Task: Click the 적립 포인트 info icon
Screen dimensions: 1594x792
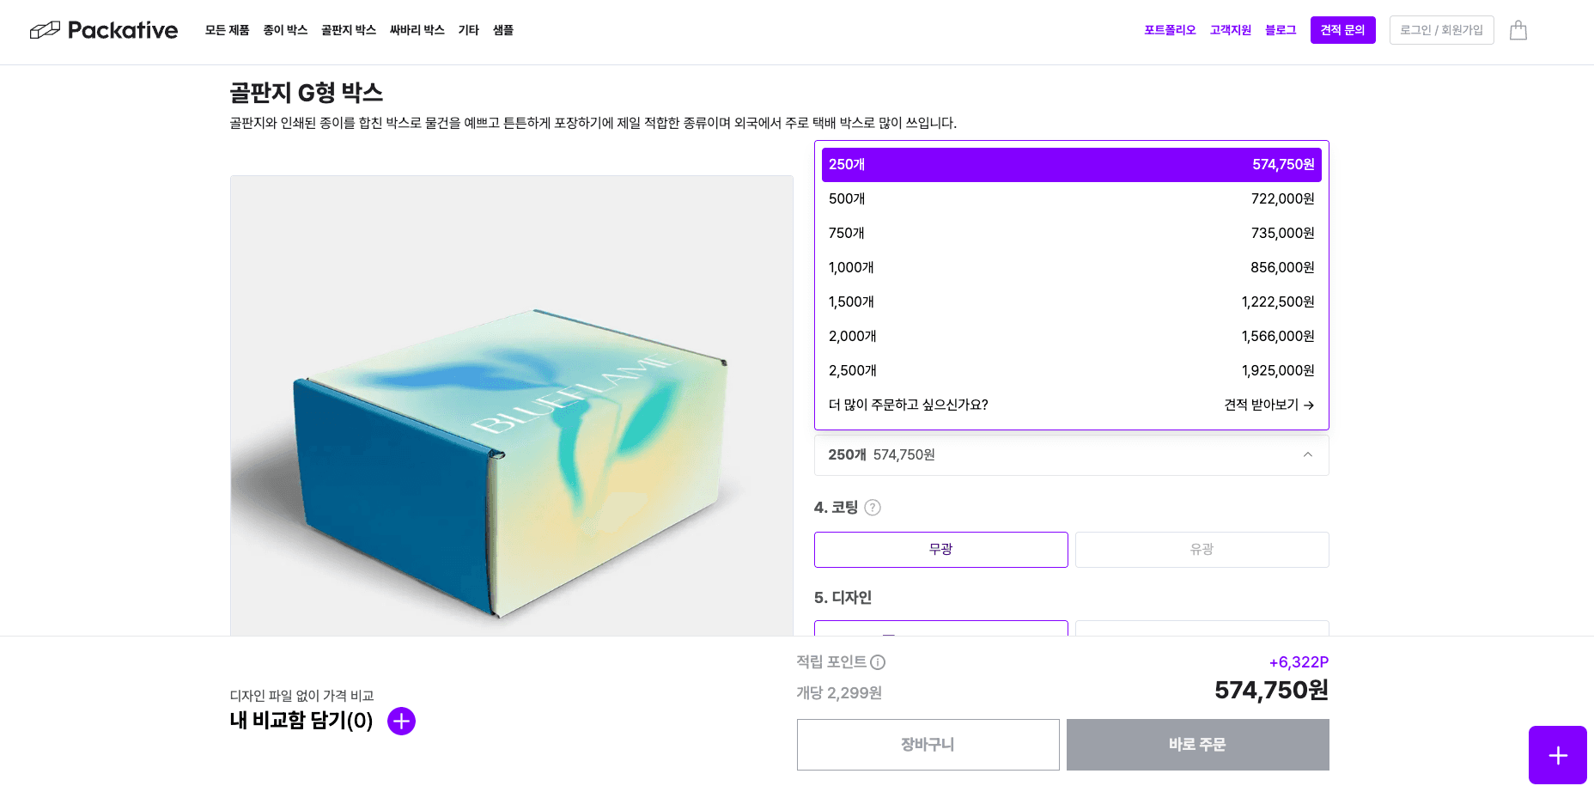Action: tap(878, 662)
